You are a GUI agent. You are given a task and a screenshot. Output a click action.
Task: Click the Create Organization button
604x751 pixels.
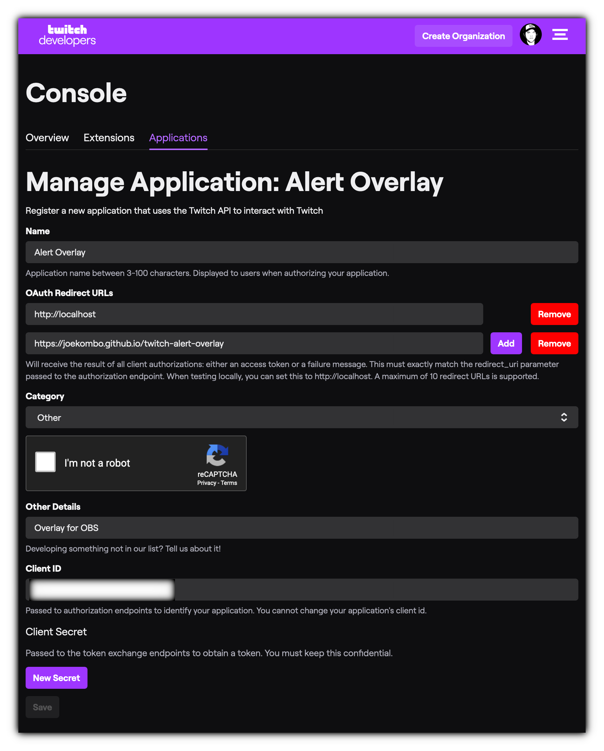463,36
